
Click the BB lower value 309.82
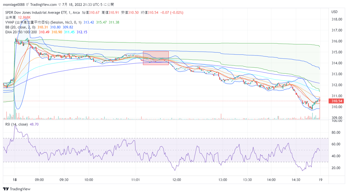pos(68,27)
